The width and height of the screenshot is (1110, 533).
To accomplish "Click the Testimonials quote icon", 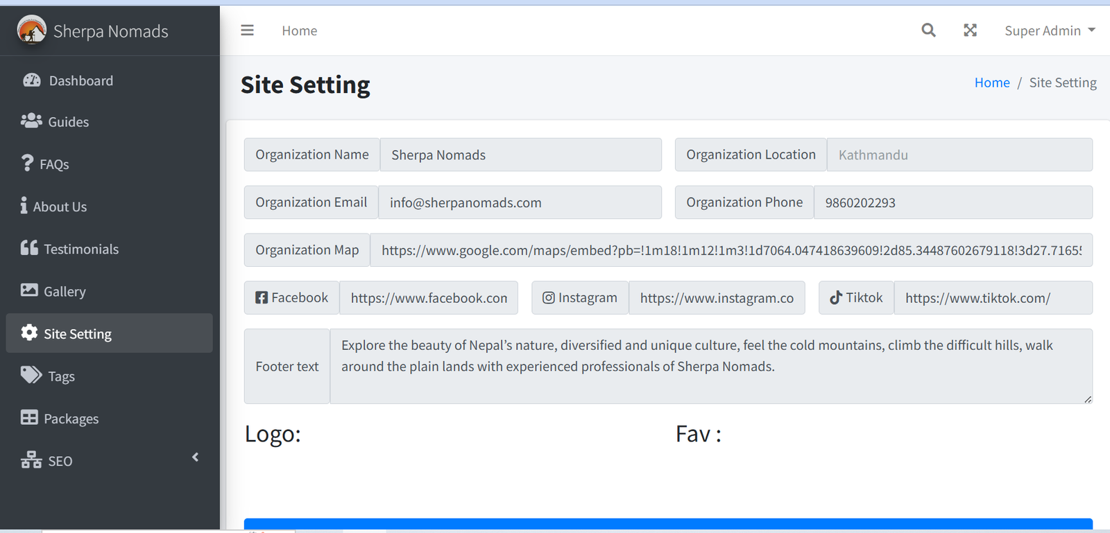I will tap(29, 248).
